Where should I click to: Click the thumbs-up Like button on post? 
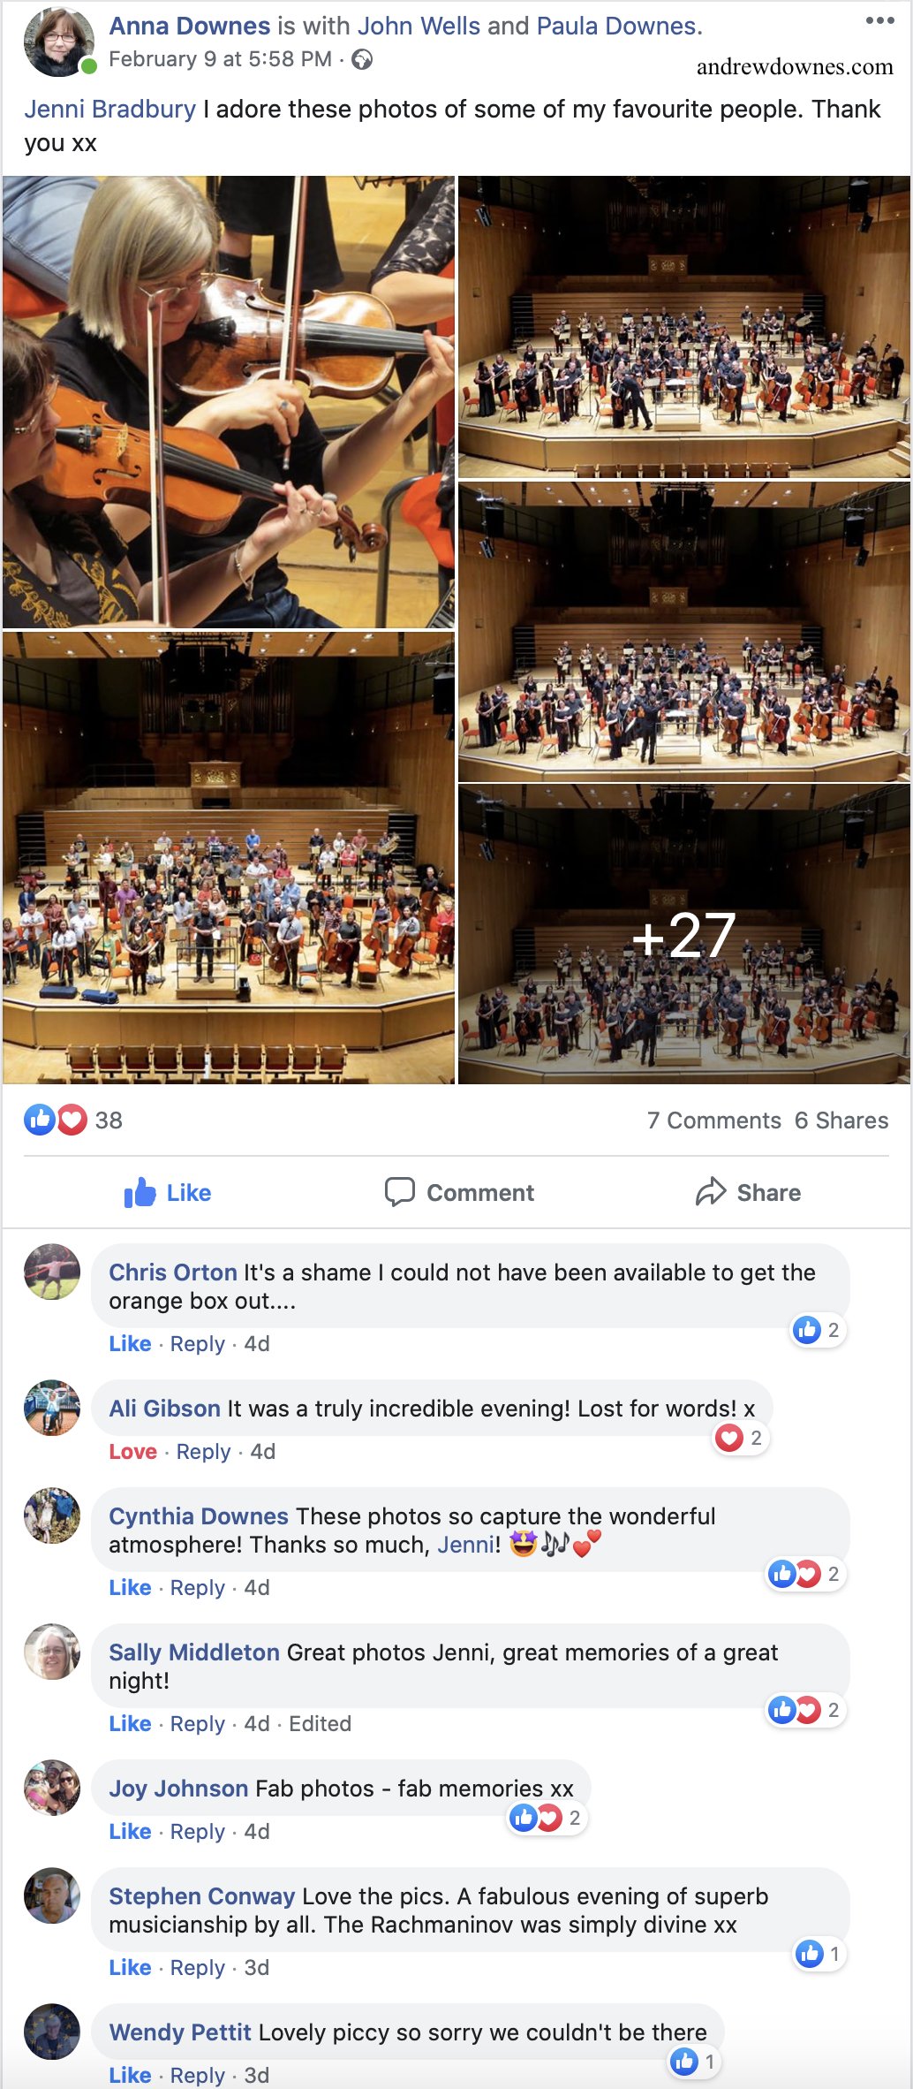pyautogui.click(x=168, y=1193)
